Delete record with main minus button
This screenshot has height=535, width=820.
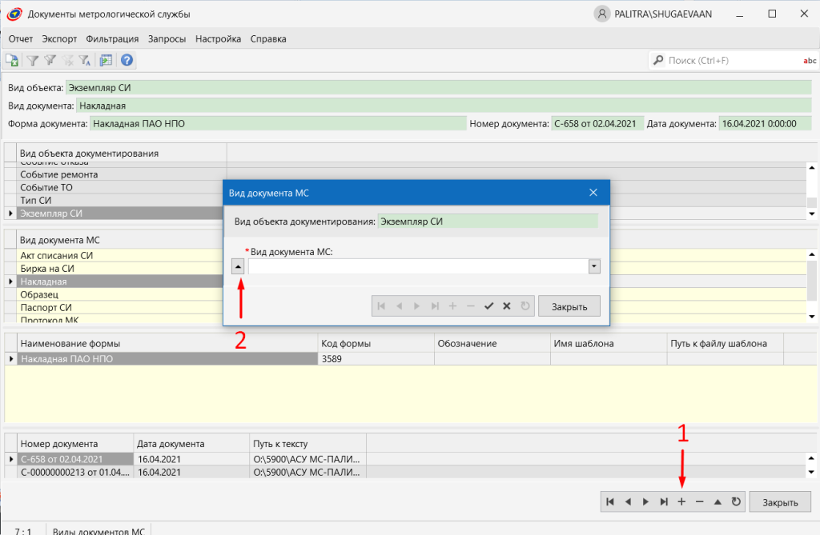(700, 501)
